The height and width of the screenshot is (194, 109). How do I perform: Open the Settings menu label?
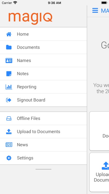[25, 158]
